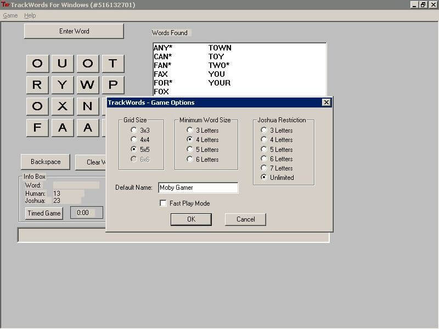
Task: Click the letter tile X
Action: coord(63,106)
